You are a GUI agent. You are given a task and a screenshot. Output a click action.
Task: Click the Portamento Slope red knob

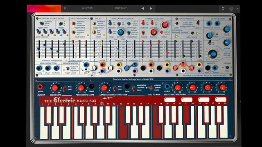81,88
